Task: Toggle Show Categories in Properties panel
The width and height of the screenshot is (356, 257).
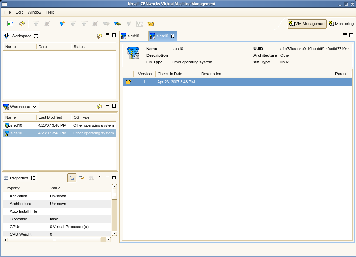Action: click(x=72, y=178)
